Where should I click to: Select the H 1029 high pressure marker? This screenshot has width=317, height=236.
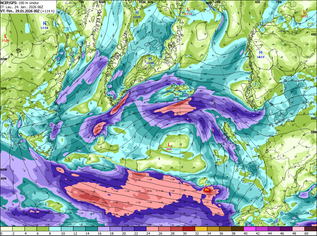261,54
